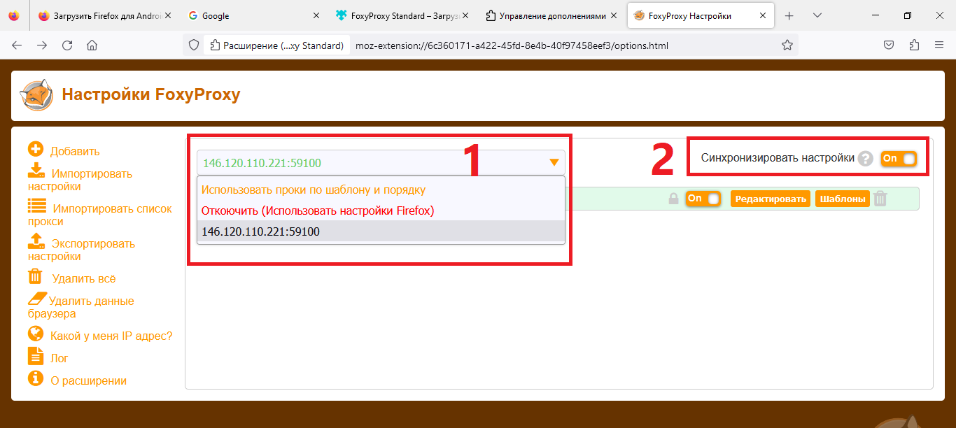Select Disable (Use Firefox settings) option
The height and width of the screenshot is (428, 956).
pyautogui.click(x=381, y=211)
